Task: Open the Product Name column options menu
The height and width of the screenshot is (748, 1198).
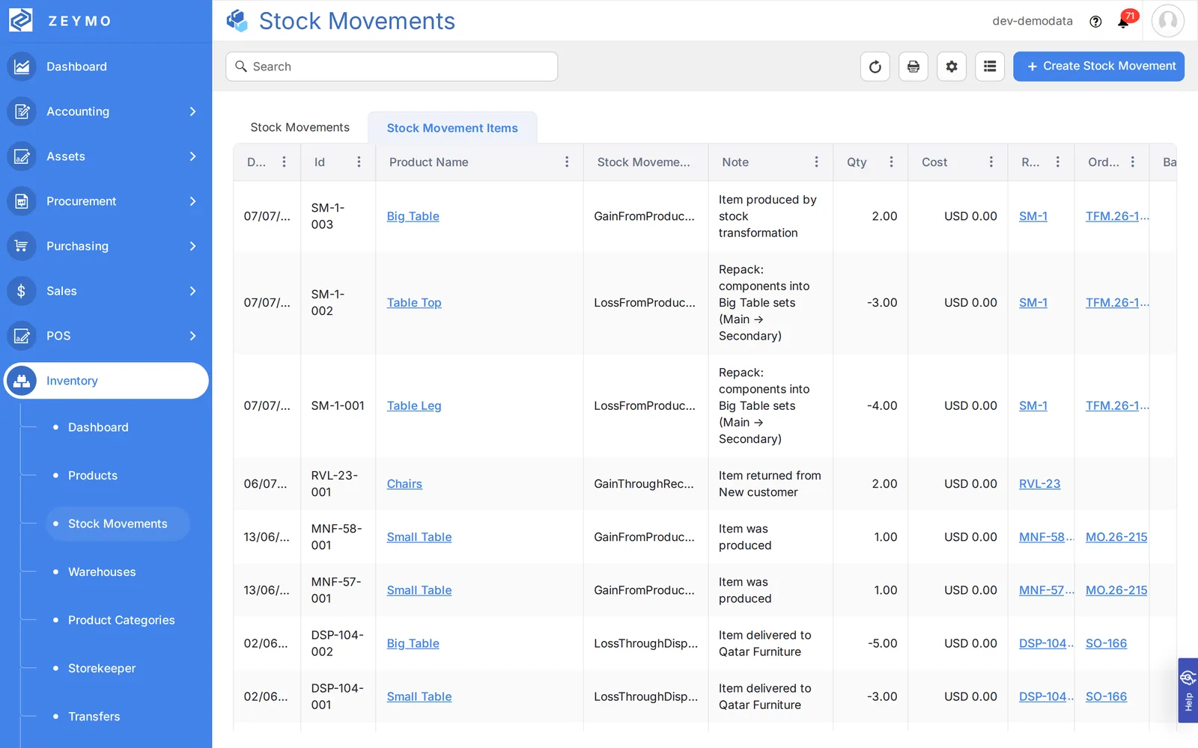Action: coord(567,162)
